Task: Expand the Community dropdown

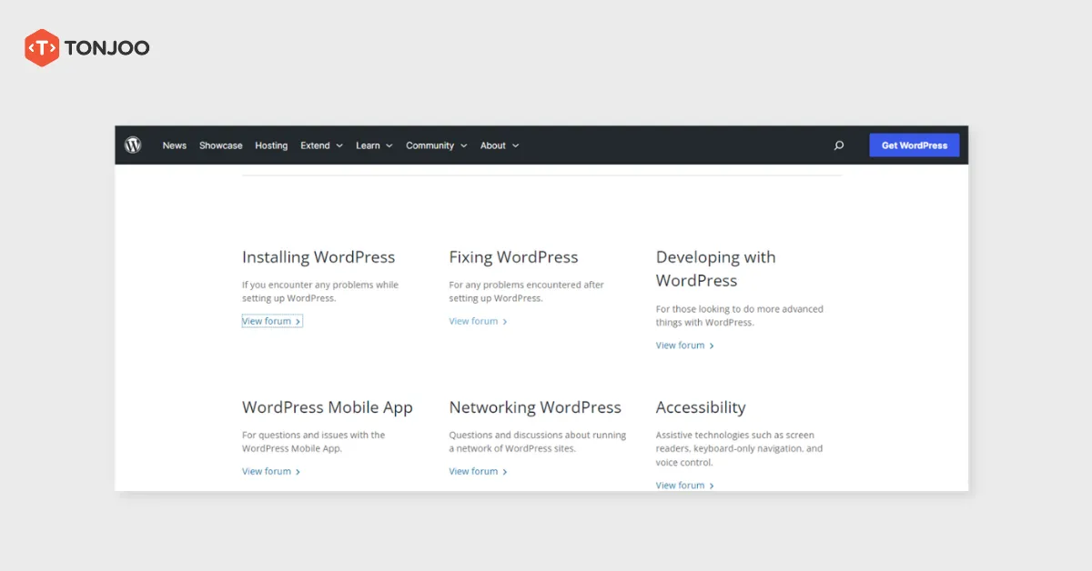Action: point(436,145)
